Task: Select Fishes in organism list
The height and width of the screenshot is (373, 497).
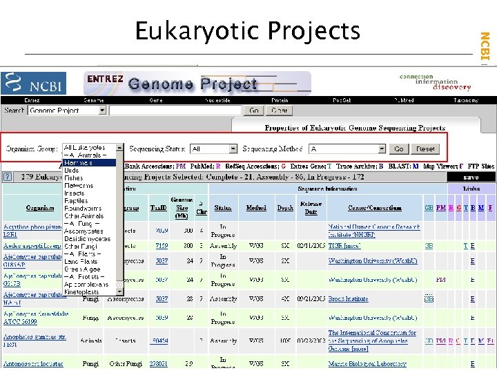Action: click(89, 178)
